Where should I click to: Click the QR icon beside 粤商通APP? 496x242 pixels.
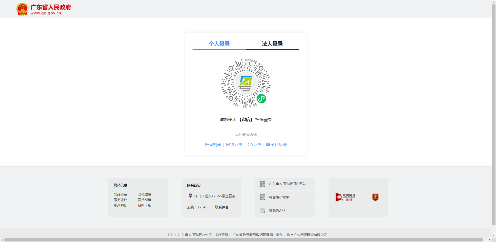pos(262,210)
